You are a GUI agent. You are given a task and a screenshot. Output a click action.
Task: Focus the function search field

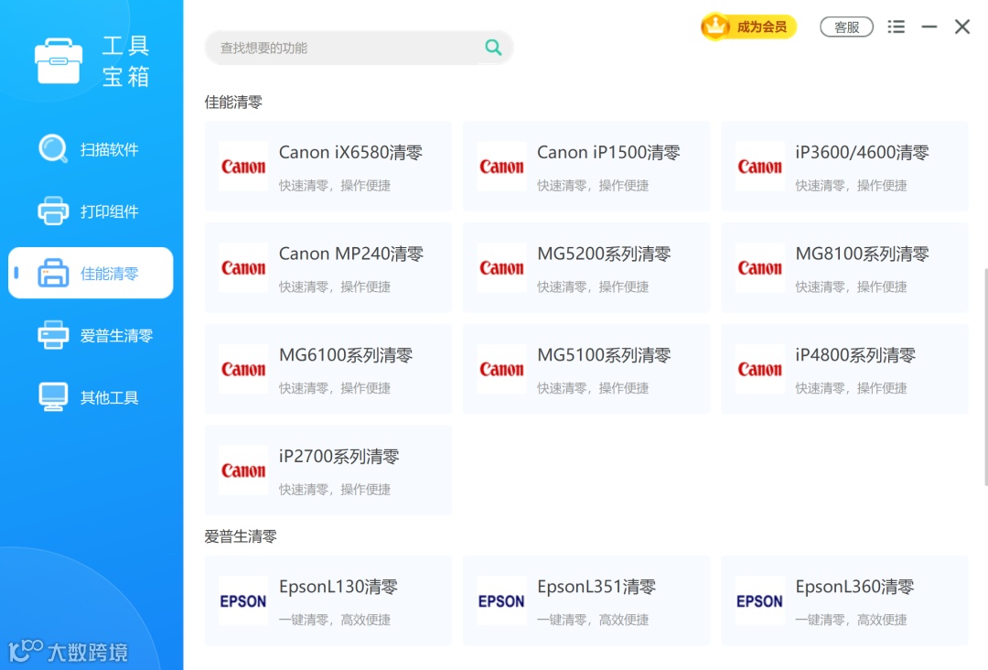(360, 48)
